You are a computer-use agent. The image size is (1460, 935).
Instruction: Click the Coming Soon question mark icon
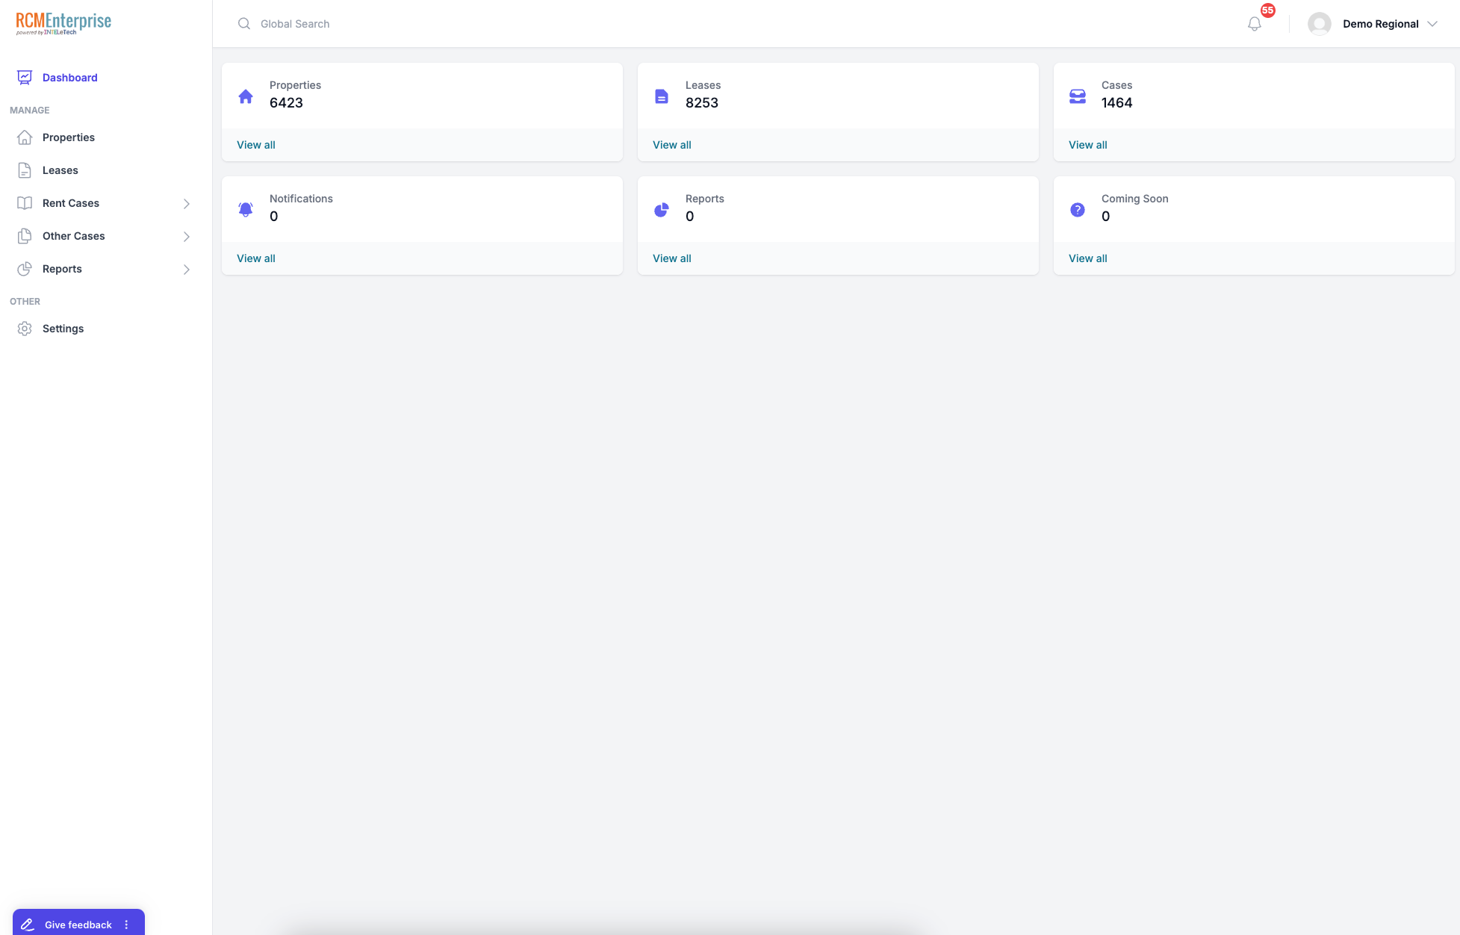pos(1078,210)
